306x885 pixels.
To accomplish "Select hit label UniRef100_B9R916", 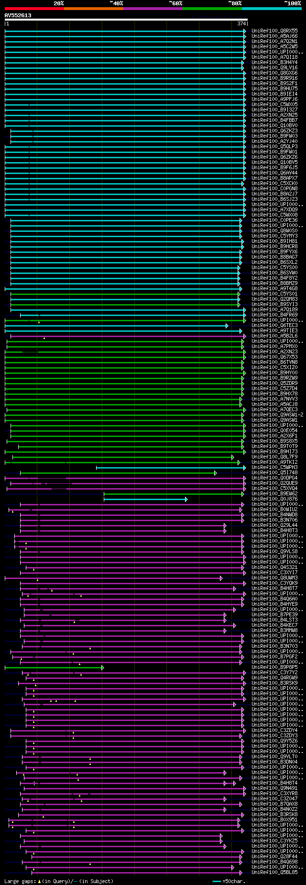I will pos(274,78).
